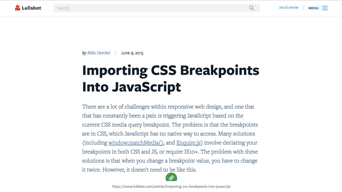Click the 'Into JavaScript' headline line
The image size is (342, 192).
pyautogui.click(x=131, y=87)
